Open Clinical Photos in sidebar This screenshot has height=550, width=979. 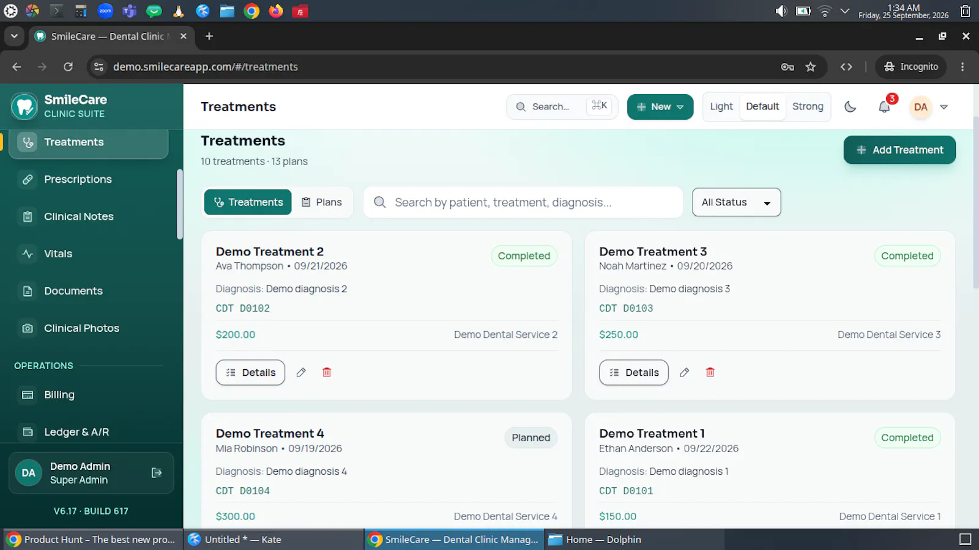coord(89,328)
